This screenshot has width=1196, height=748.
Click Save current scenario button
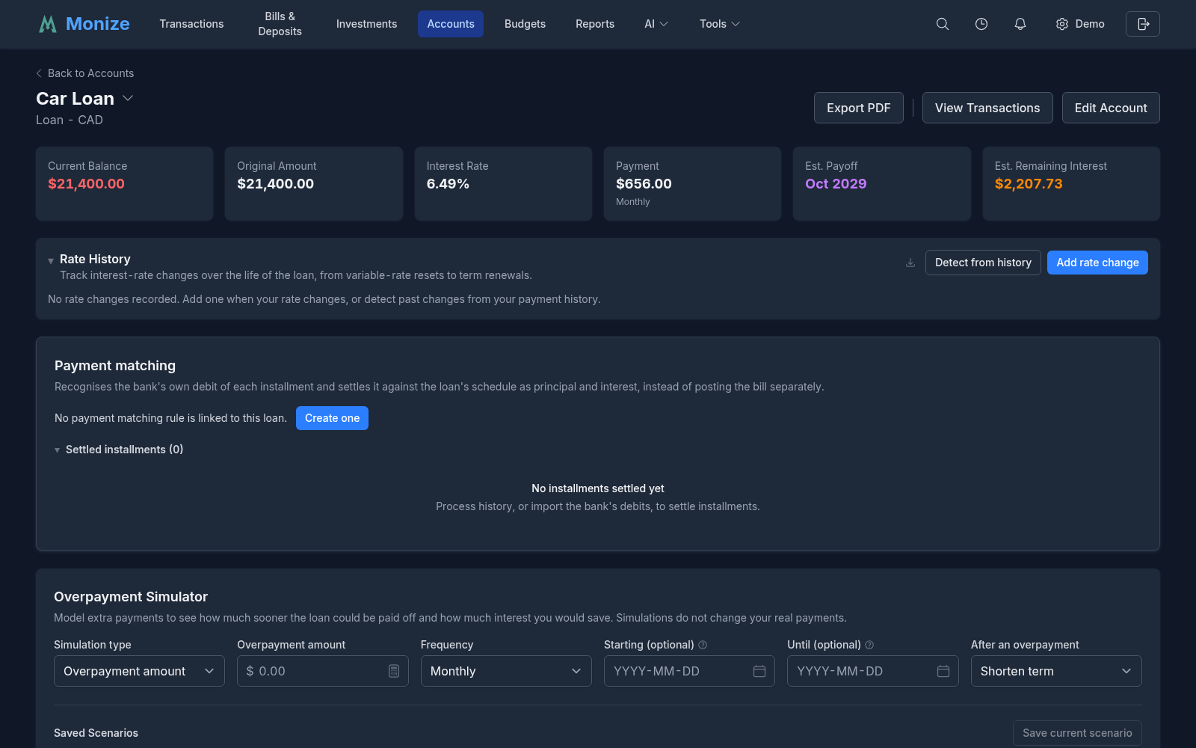pos(1077,733)
